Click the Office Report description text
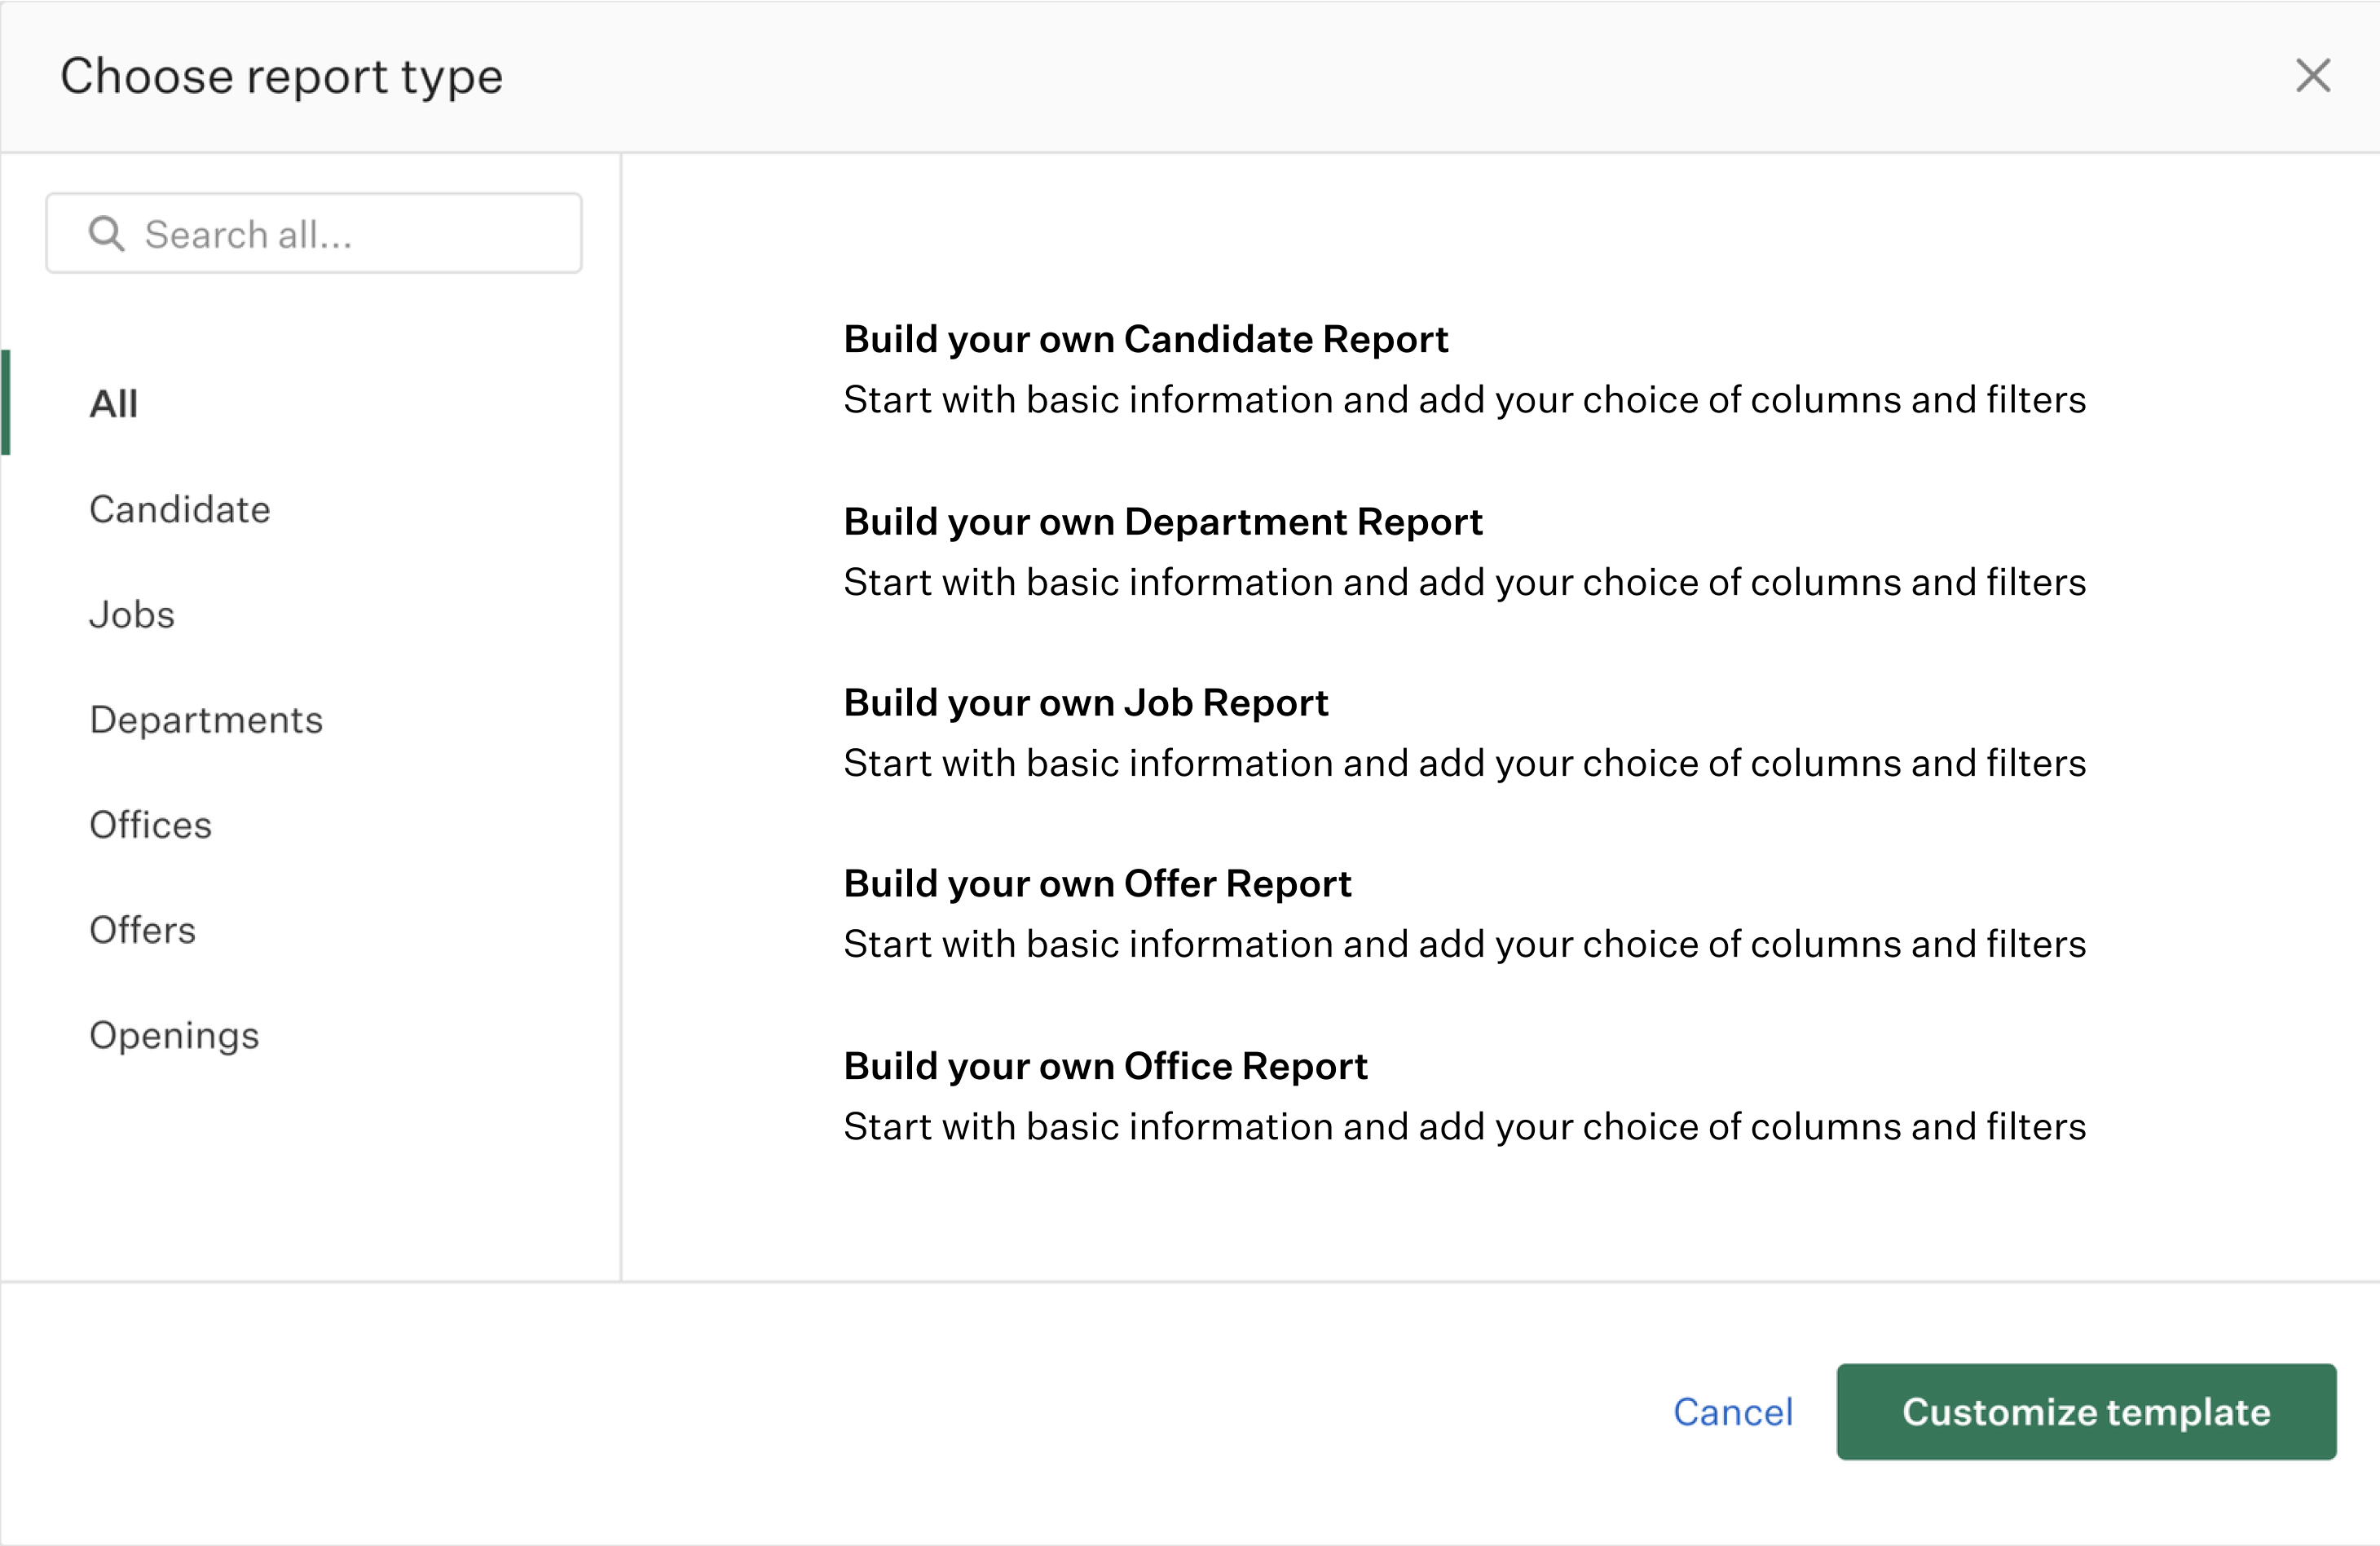This screenshot has width=2380, height=1546. 1464,1126
